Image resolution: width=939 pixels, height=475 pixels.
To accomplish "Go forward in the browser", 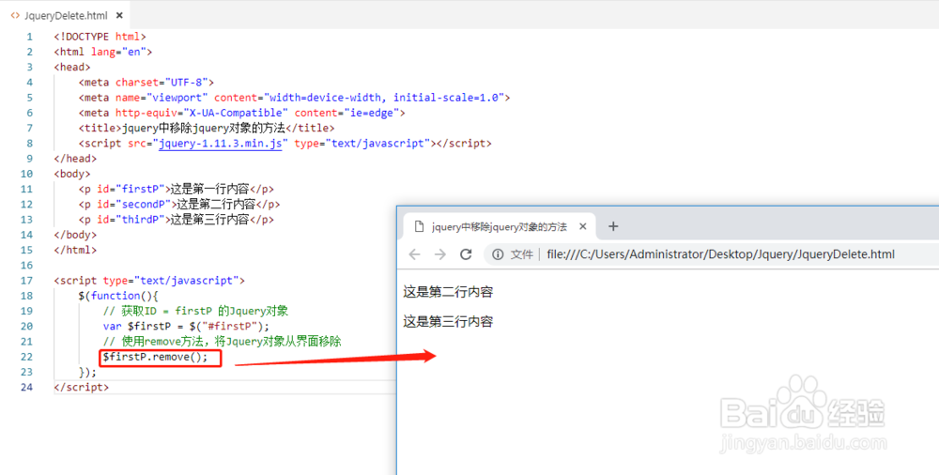I will pos(440,254).
